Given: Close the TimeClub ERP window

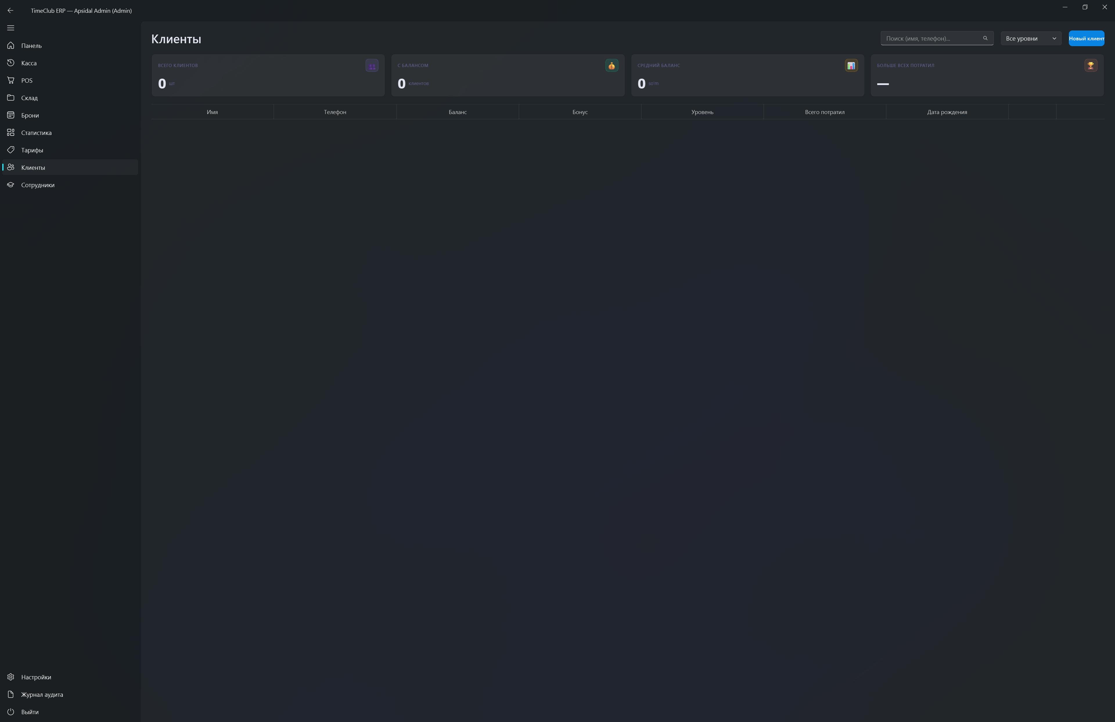Looking at the screenshot, I should (1105, 7).
